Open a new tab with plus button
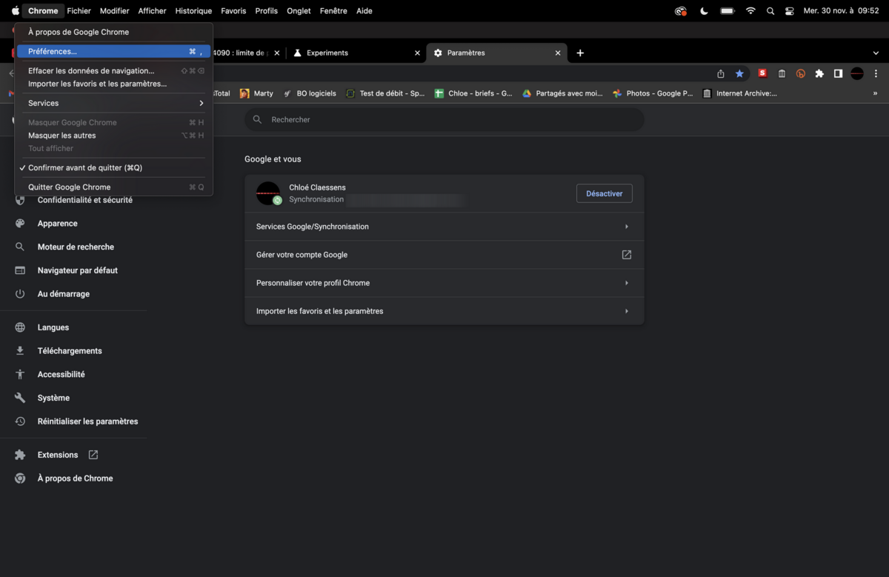 coord(580,53)
